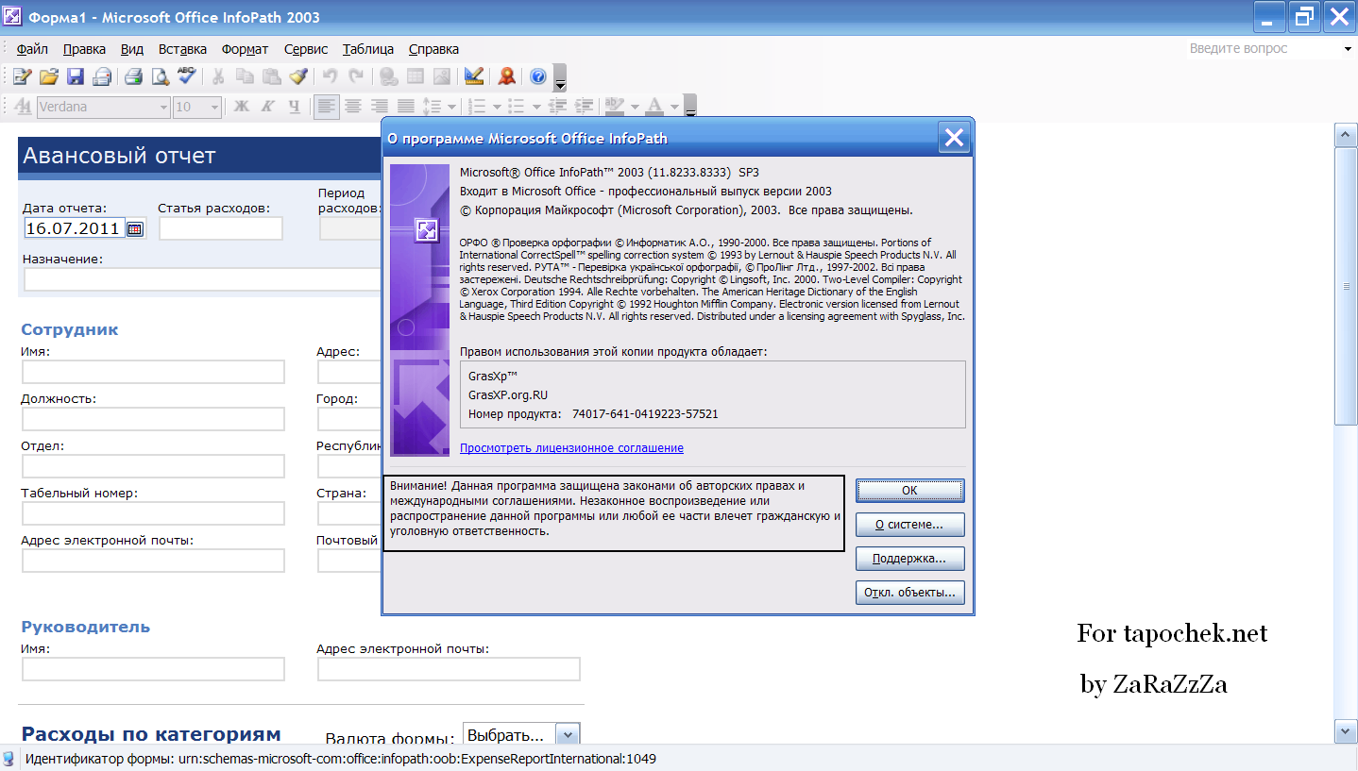The width and height of the screenshot is (1358, 771).
Task: Click the Redo arrow icon
Action: pos(356,77)
